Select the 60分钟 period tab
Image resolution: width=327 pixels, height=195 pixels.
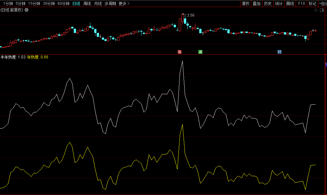click(x=64, y=4)
